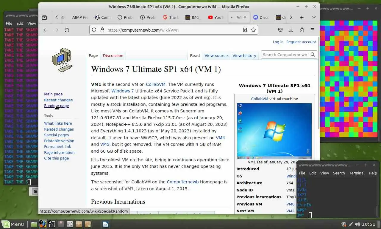Viewport: 381px width, 229px height.
Task: Select the View source tab
Action: coord(216,55)
